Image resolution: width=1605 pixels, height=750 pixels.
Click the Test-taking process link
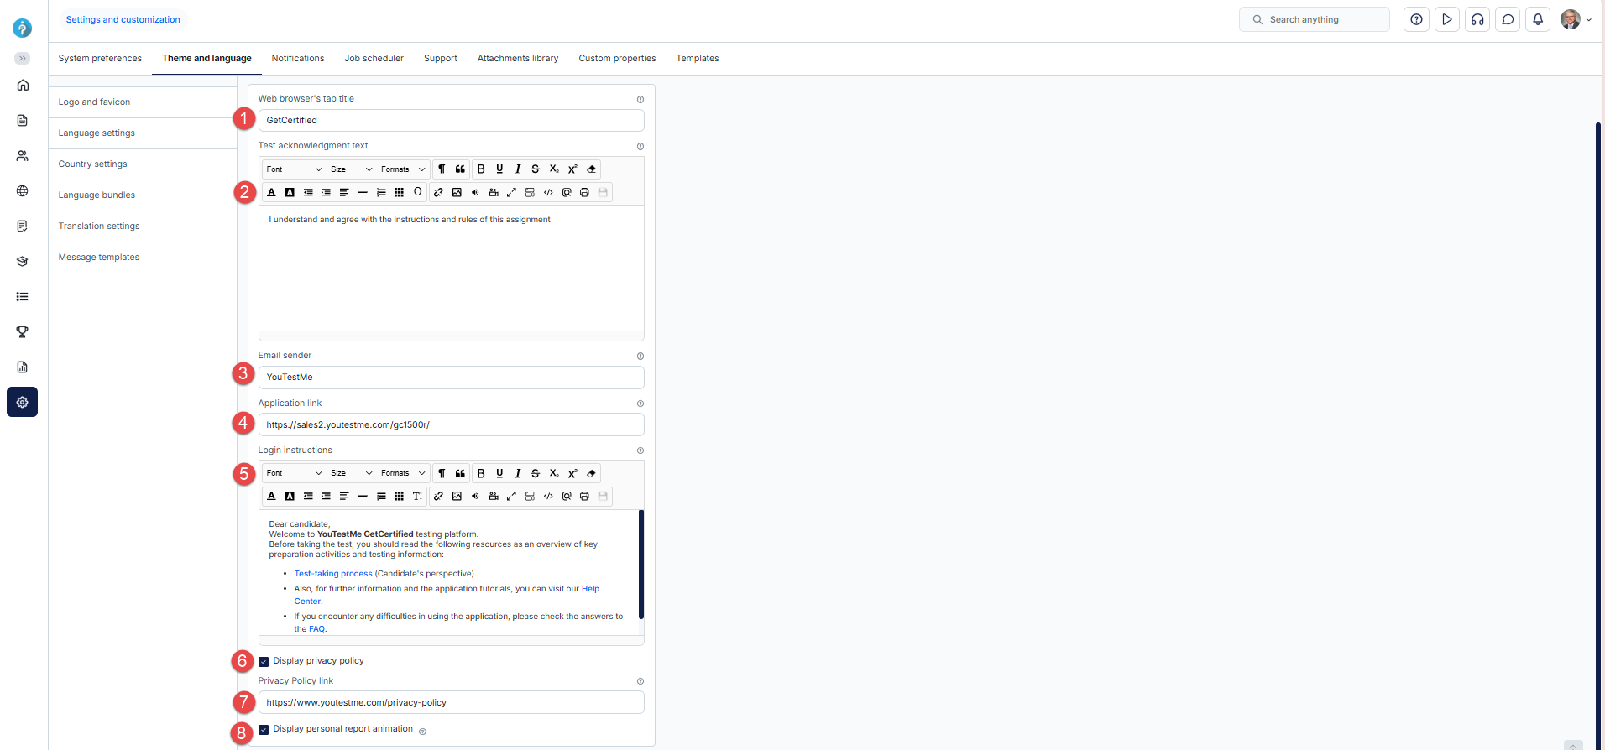pyautogui.click(x=332, y=574)
